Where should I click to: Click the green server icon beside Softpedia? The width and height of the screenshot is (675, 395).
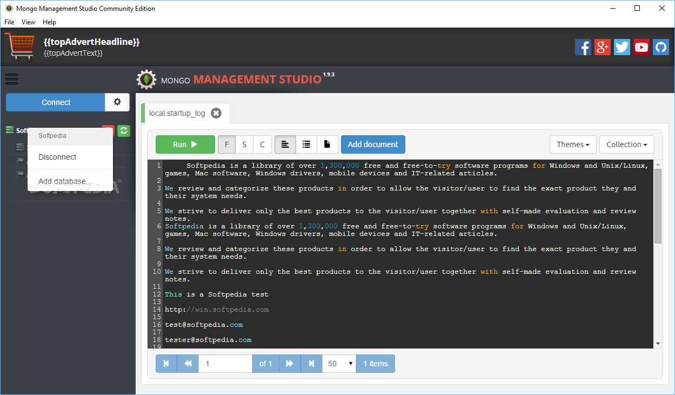click(10, 130)
